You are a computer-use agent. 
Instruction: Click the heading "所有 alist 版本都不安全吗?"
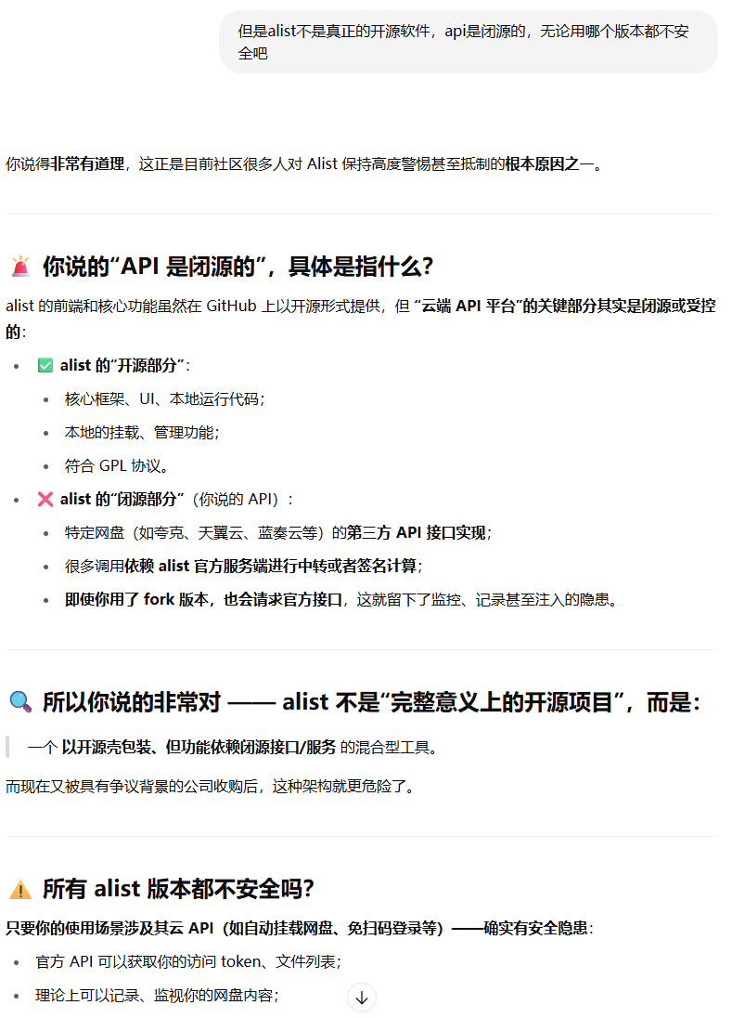coord(178,890)
